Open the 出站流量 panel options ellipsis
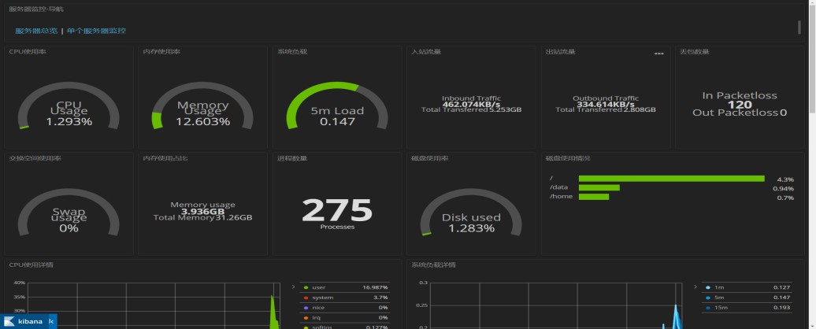This screenshot has width=816, height=329. [x=658, y=53]
